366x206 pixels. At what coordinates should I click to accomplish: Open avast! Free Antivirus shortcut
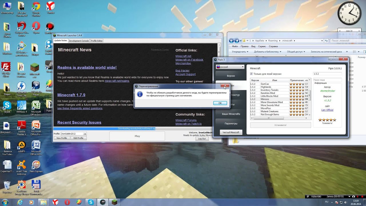(x=22, y=168)
